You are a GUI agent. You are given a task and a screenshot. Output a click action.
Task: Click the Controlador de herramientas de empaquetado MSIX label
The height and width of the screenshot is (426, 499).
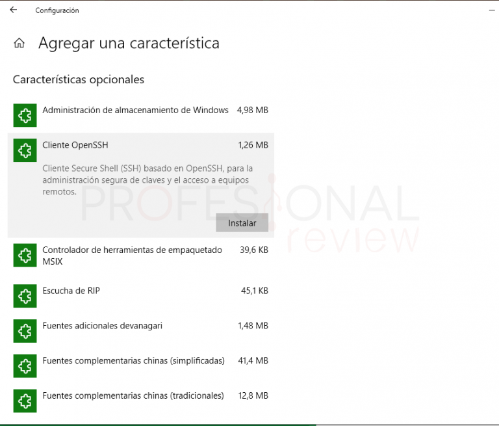[132, 256]
